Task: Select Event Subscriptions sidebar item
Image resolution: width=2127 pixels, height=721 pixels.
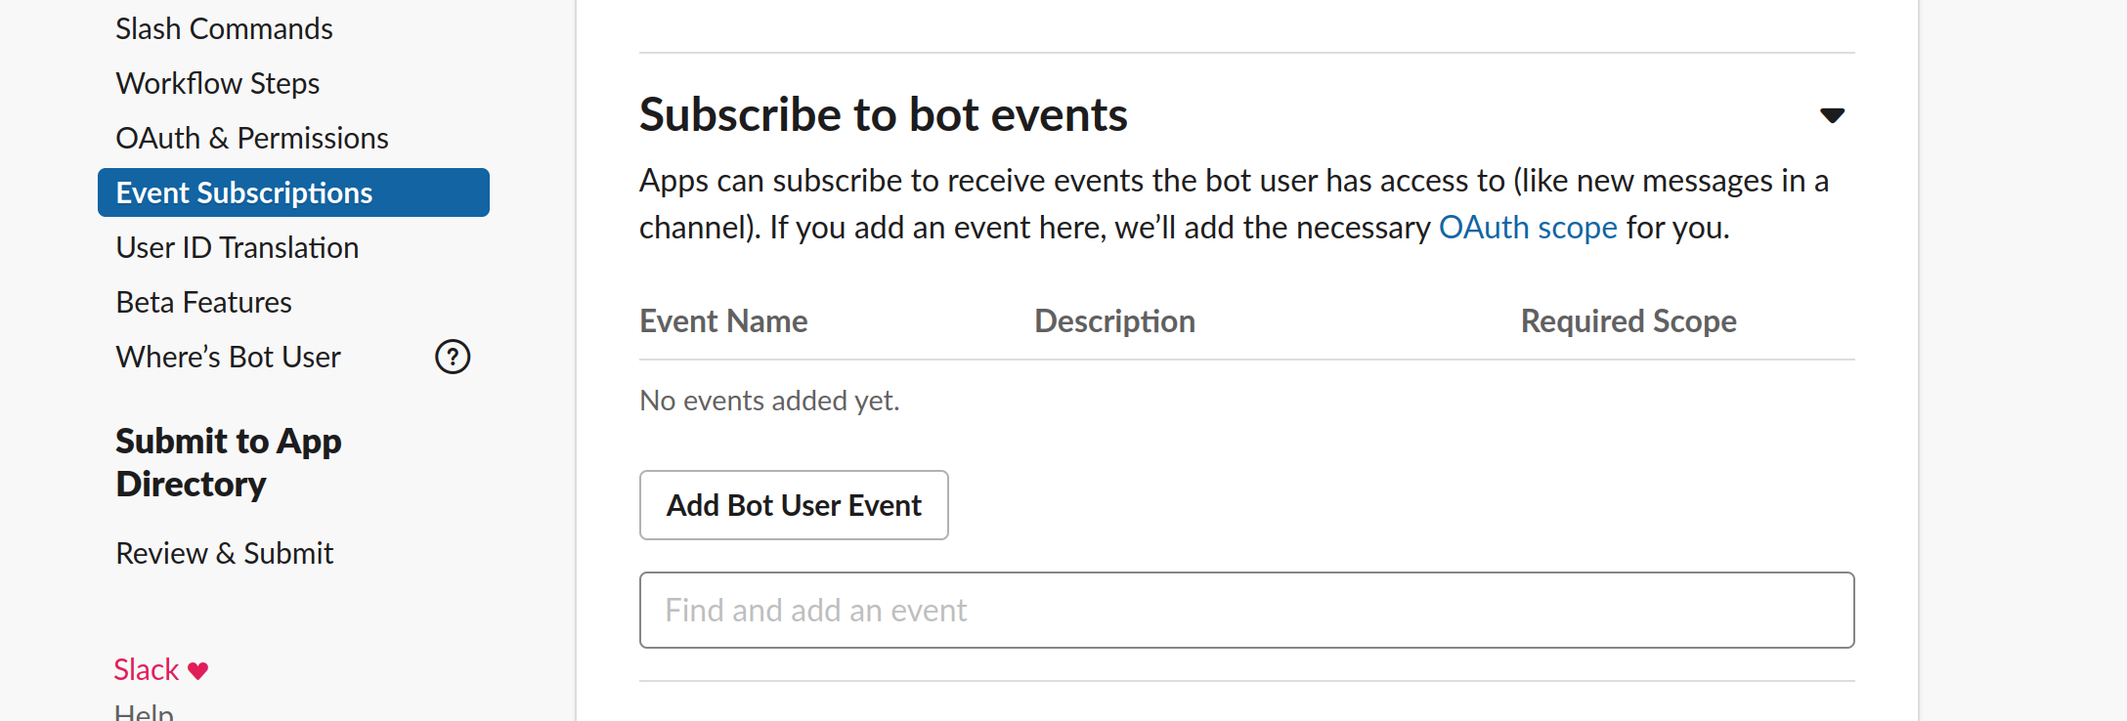Action: (x=293, y=193)
